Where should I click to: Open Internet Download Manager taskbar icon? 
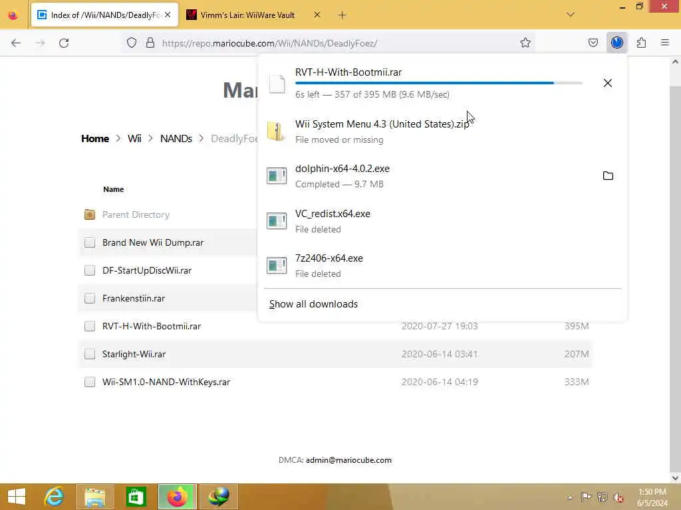[218, 497]
